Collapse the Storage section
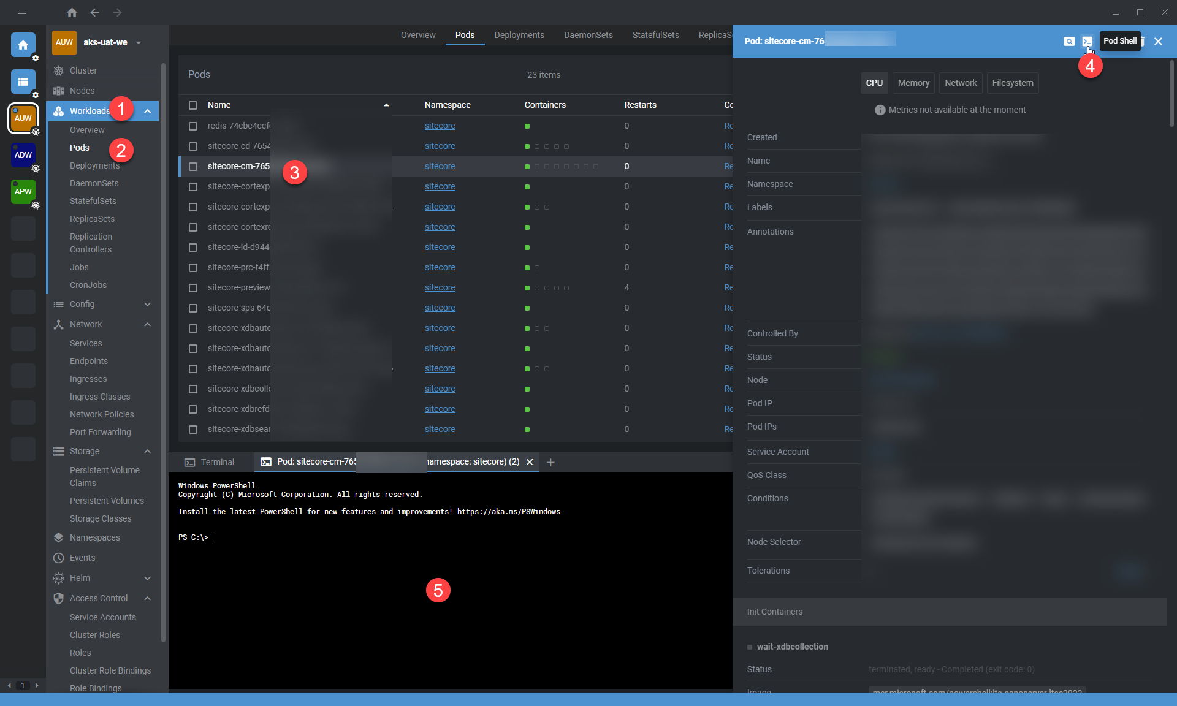The width and height of the screenshot is (1177, 706). pyautogui.click(x=147, y=452)
